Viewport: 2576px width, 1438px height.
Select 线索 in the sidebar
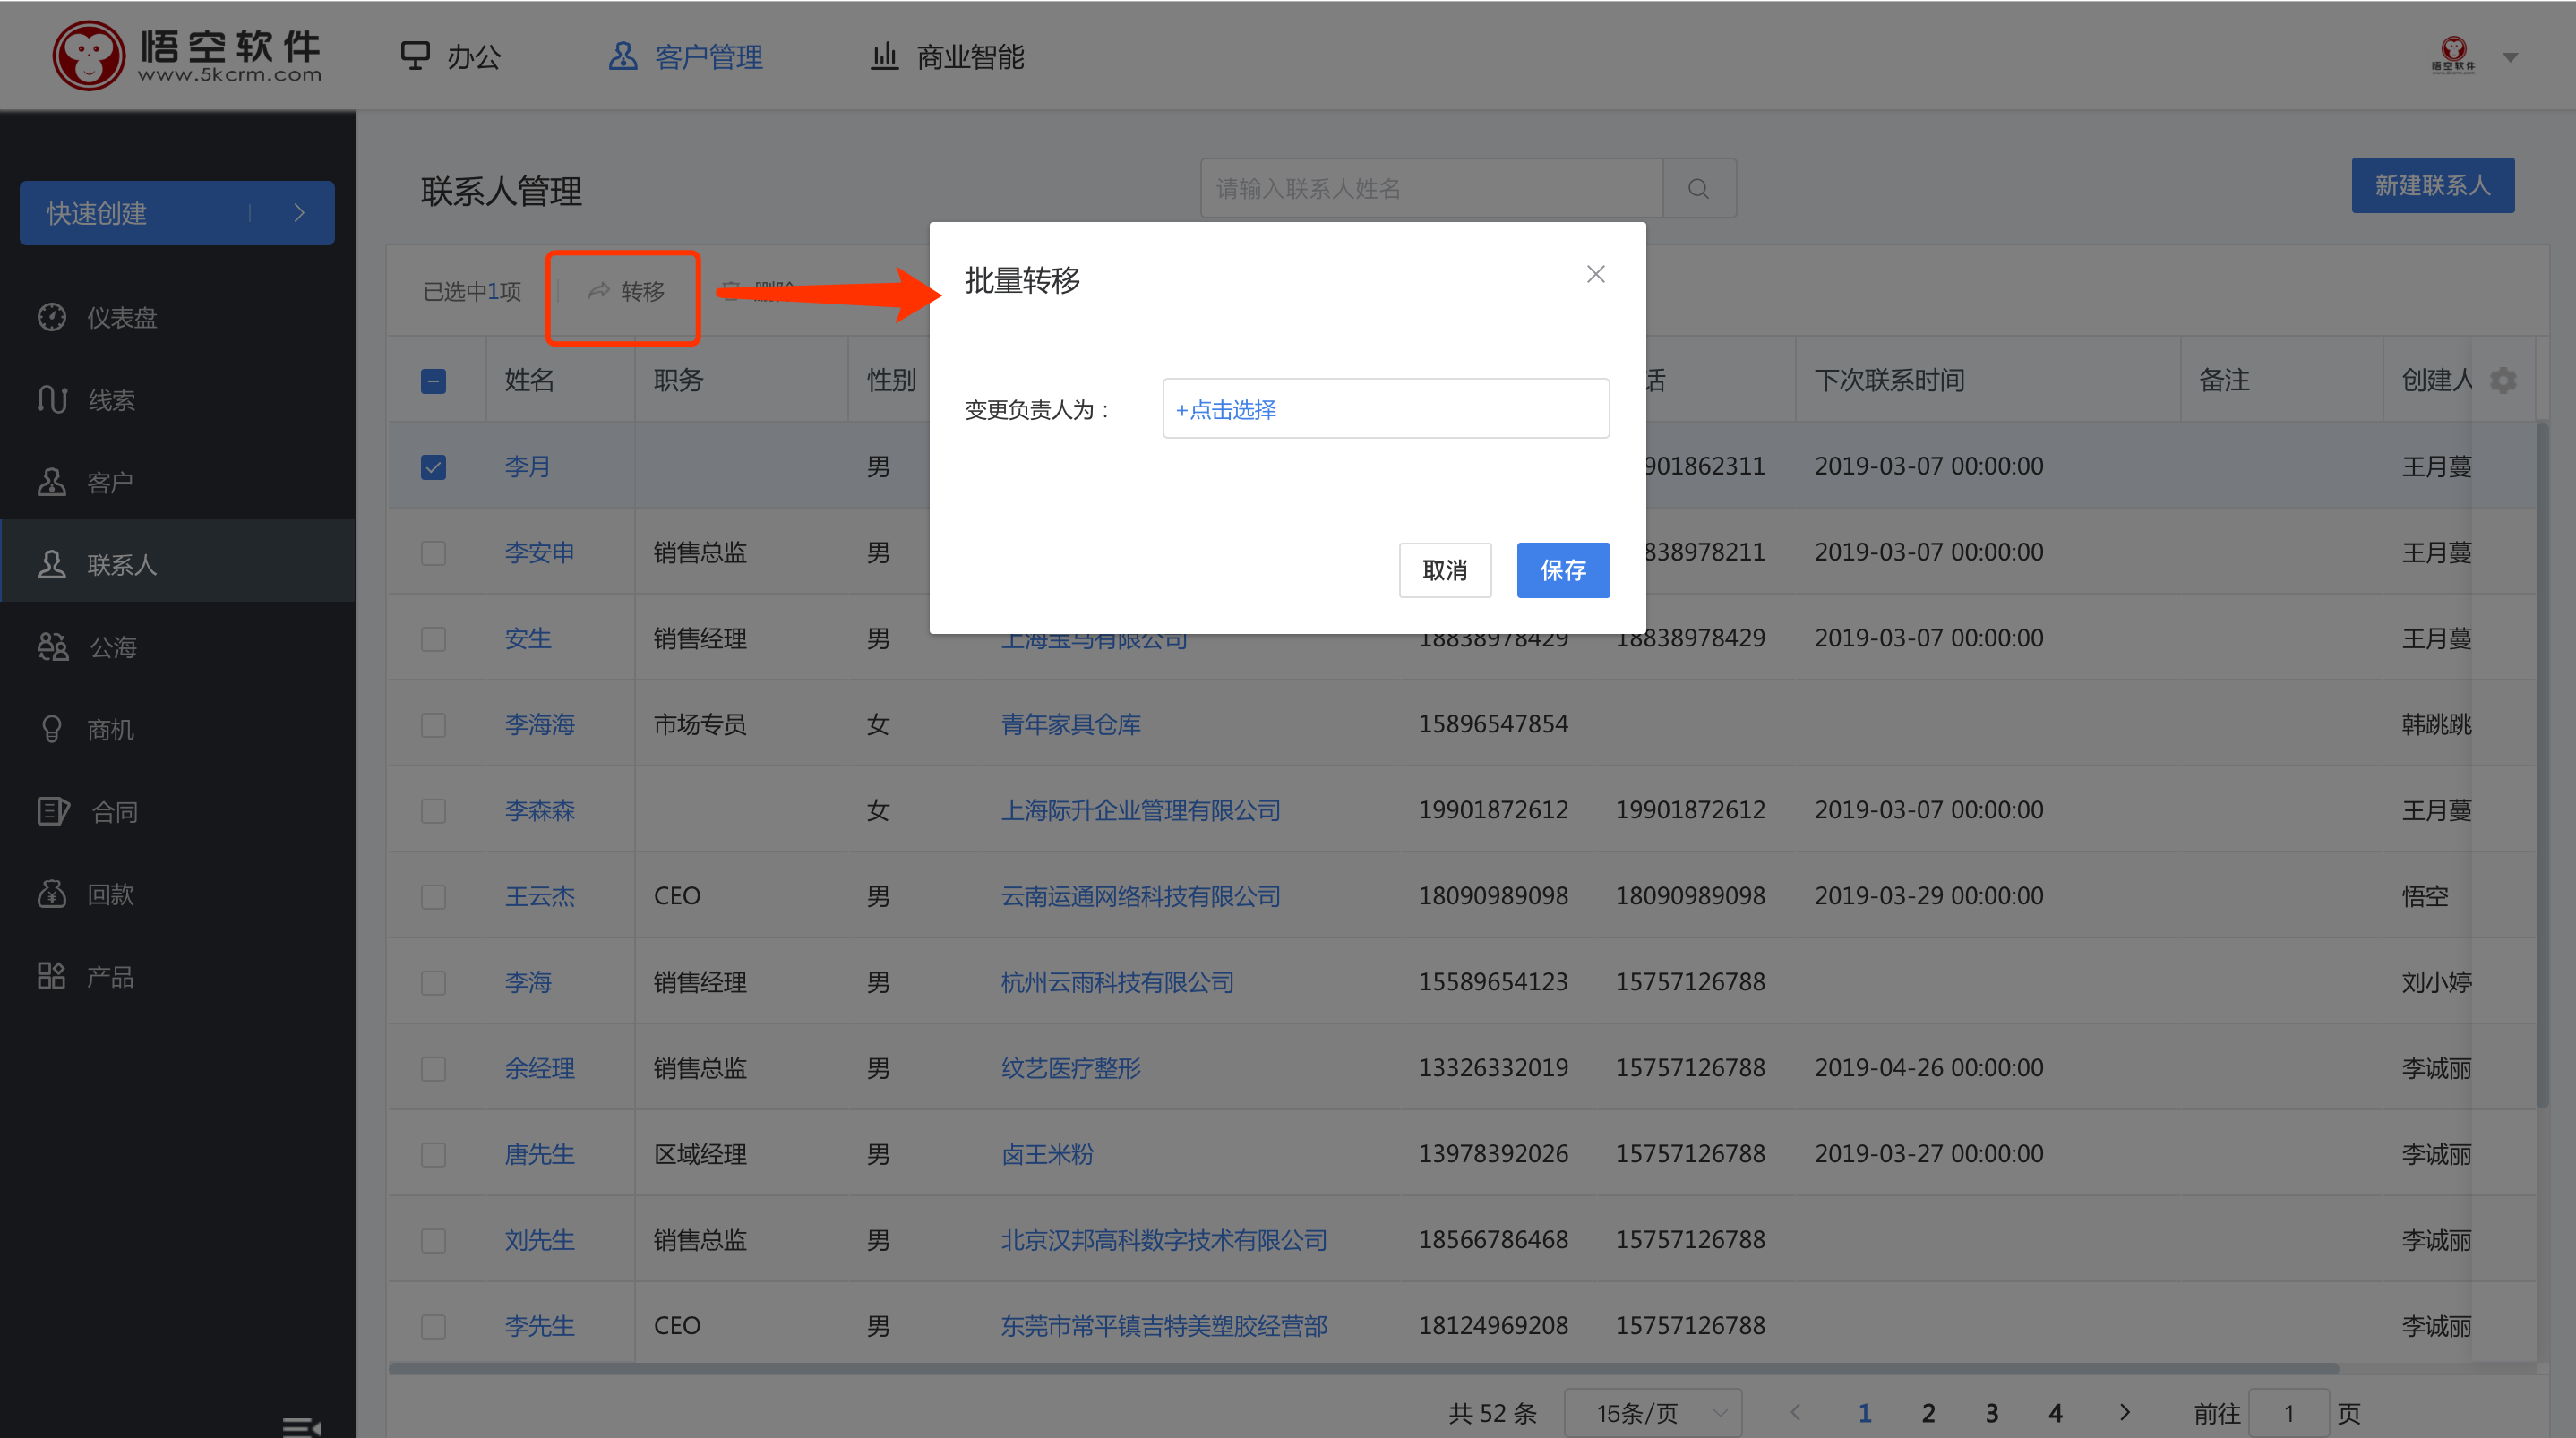coord(178,400)
